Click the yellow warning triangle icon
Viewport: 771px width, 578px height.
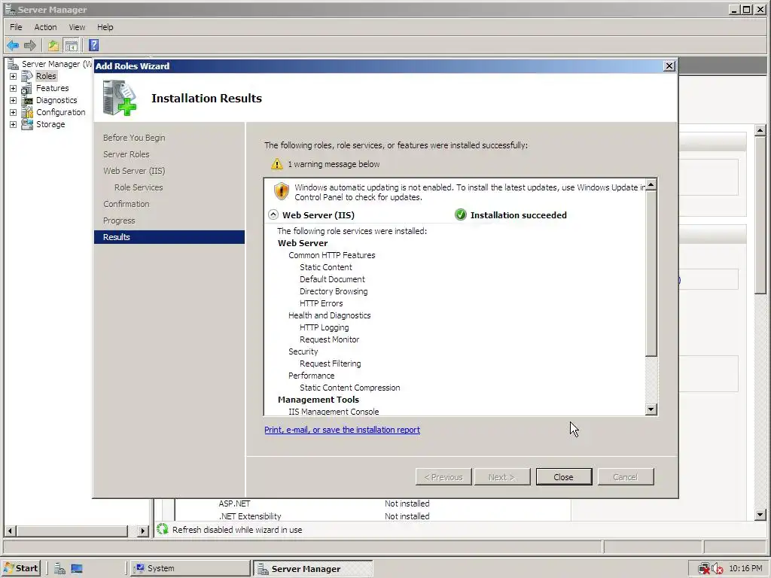click(277, 163)
